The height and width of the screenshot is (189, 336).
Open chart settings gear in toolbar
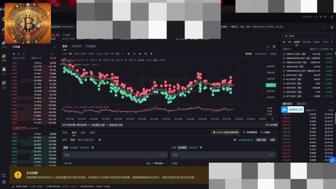[x=151, y=54]
